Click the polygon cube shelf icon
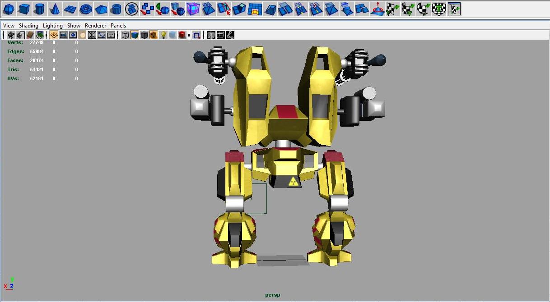550x302 pixels. pos(24,9)
